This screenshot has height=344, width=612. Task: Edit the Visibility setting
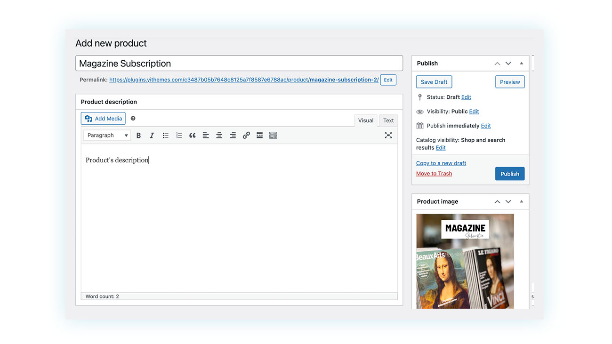click(x=474, y=112)
